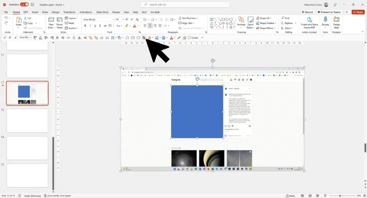Viewport: 367px width, 198px height.
Task: Toggle center text alignment
Action: point(150,26)
